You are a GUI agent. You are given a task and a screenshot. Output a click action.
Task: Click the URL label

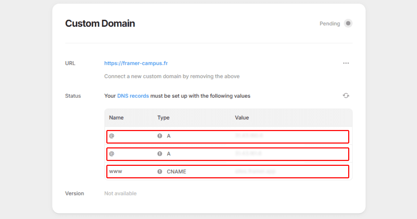pos(70,63)
